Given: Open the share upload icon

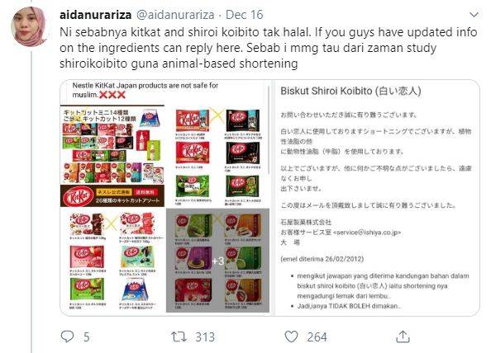Looking at the screenshot, I should [x=403, y=337].
